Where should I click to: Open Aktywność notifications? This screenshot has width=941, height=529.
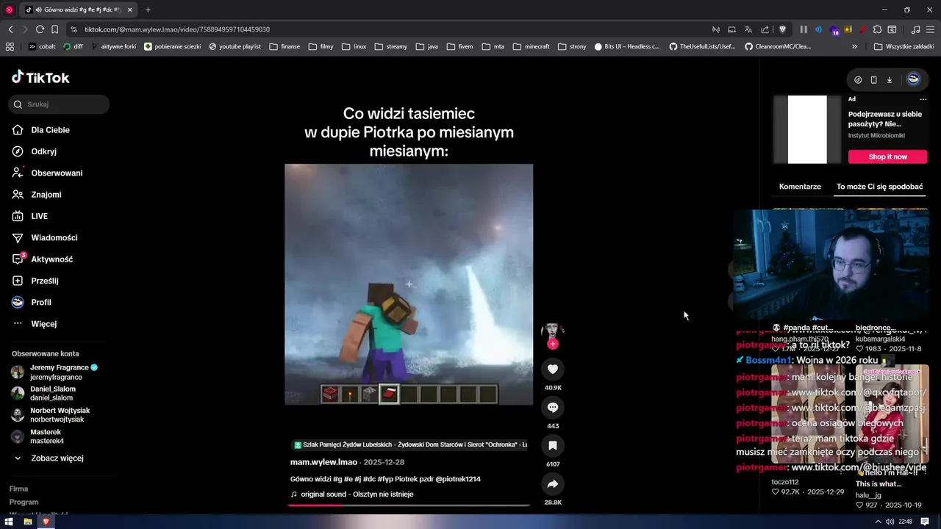[x=51, y=259]
